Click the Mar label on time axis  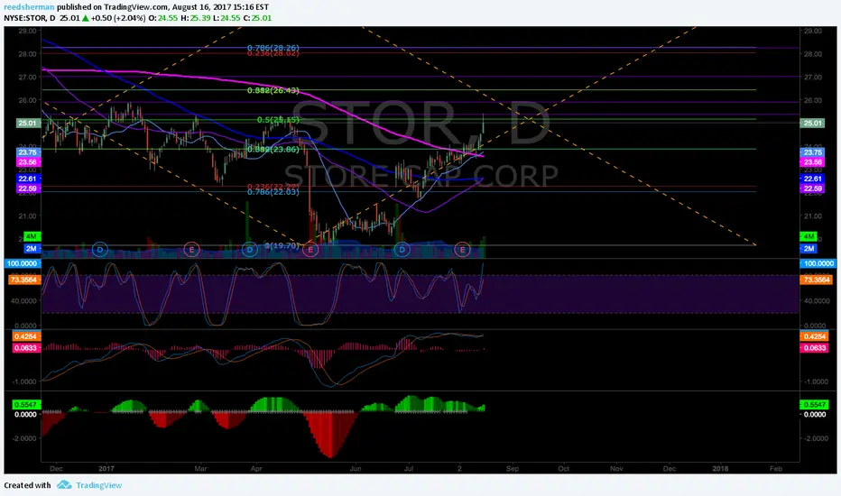(x=200, y=468)
